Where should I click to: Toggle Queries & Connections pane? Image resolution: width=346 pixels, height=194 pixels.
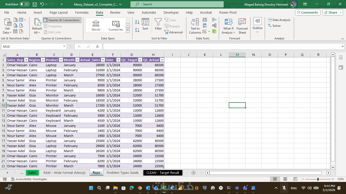click(x=62, y=20)
